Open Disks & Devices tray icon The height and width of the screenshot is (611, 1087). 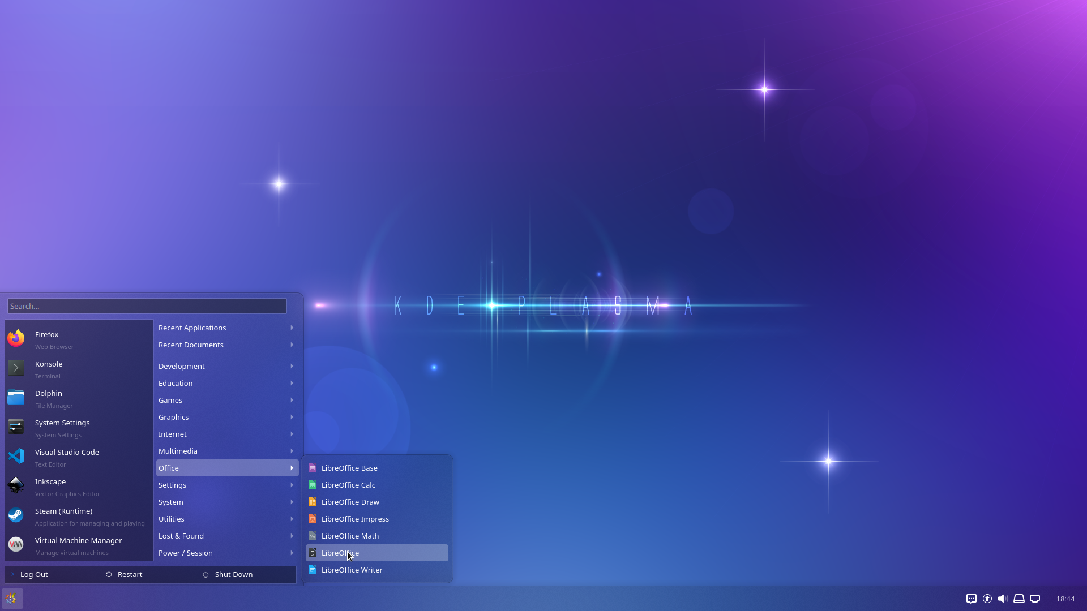pyautogui.click(x=1019, y=599)
